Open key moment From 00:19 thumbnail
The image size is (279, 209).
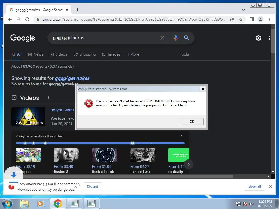(x=28, y=155)
